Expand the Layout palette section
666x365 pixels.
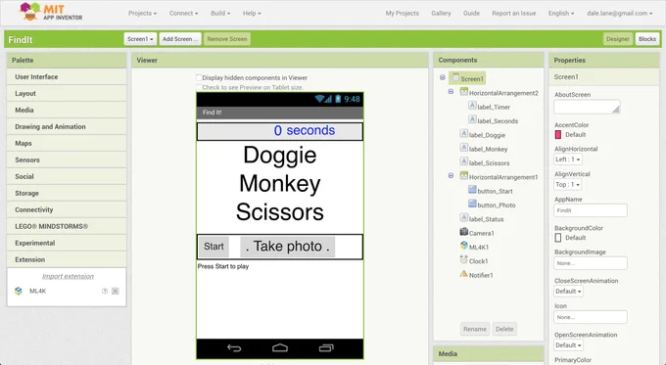pos(67,93)
